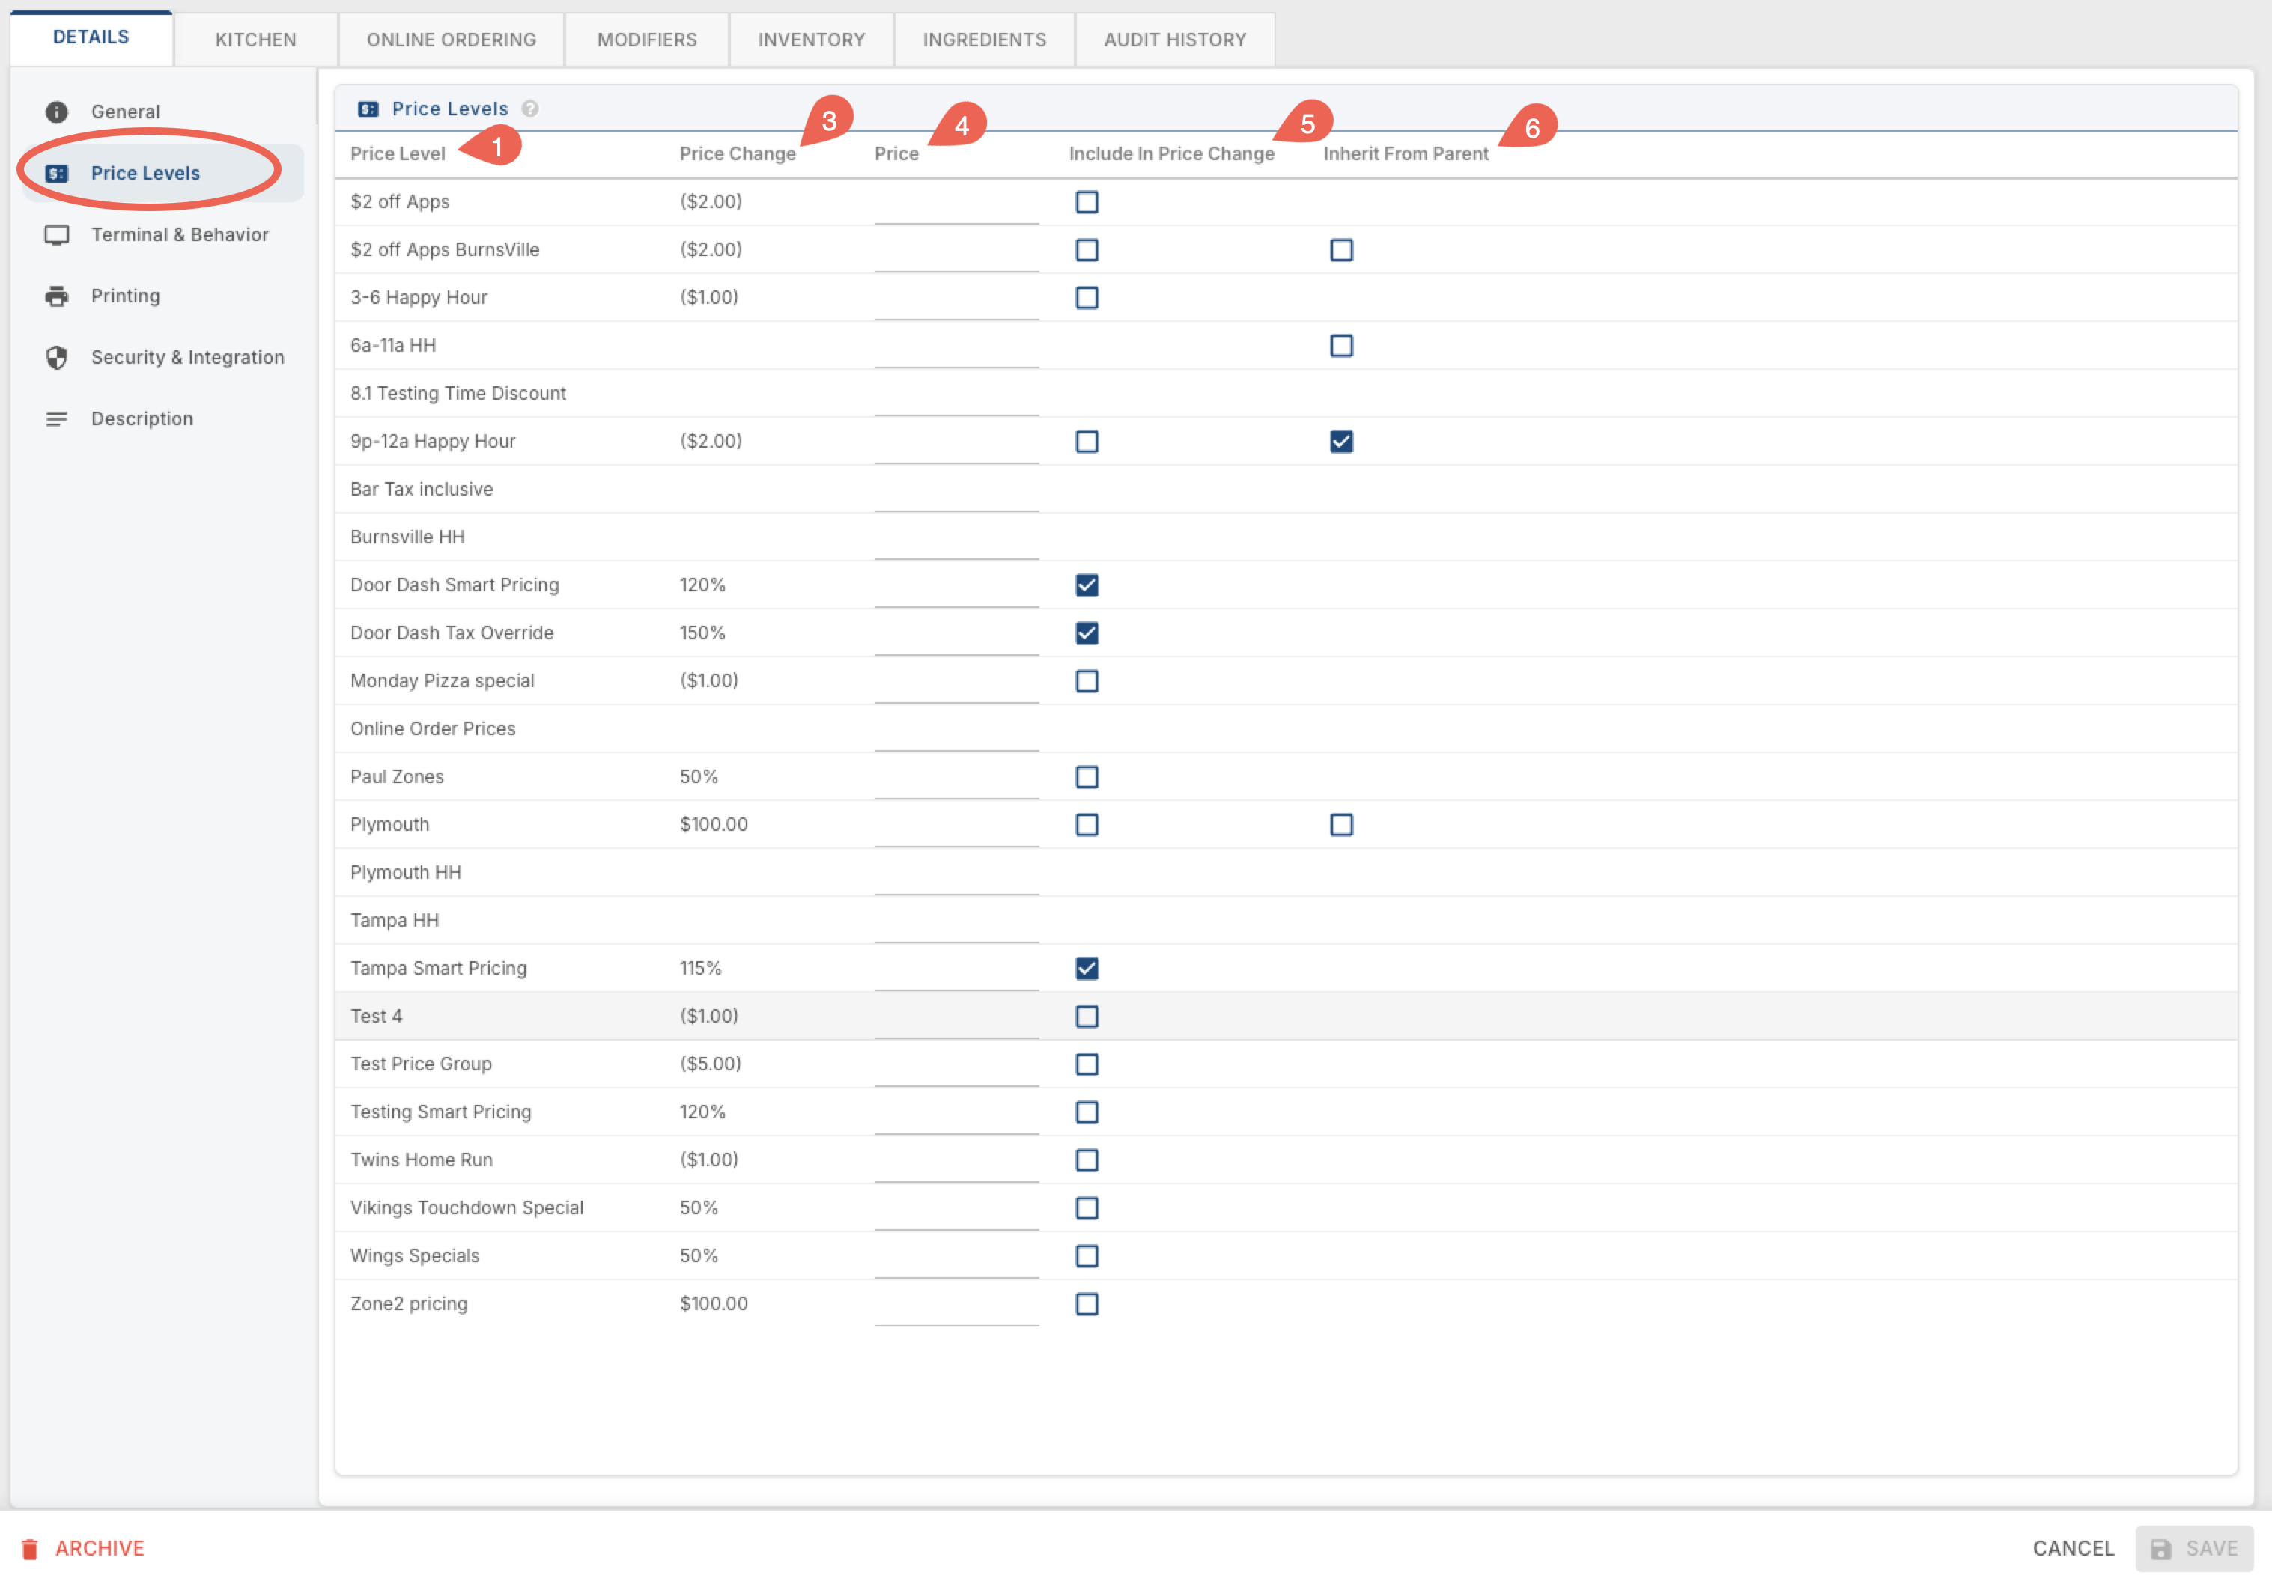The width and height of the screenshot is (2272, 1587).
Task: Check Include In Price Change for $2 off Apps
Action: [x=1087, y=202]
